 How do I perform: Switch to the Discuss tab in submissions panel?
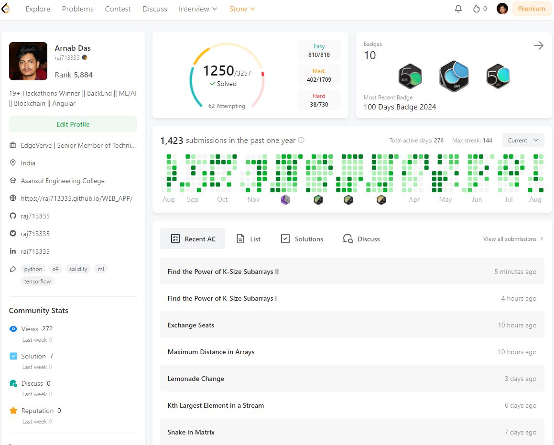point(361,239)
